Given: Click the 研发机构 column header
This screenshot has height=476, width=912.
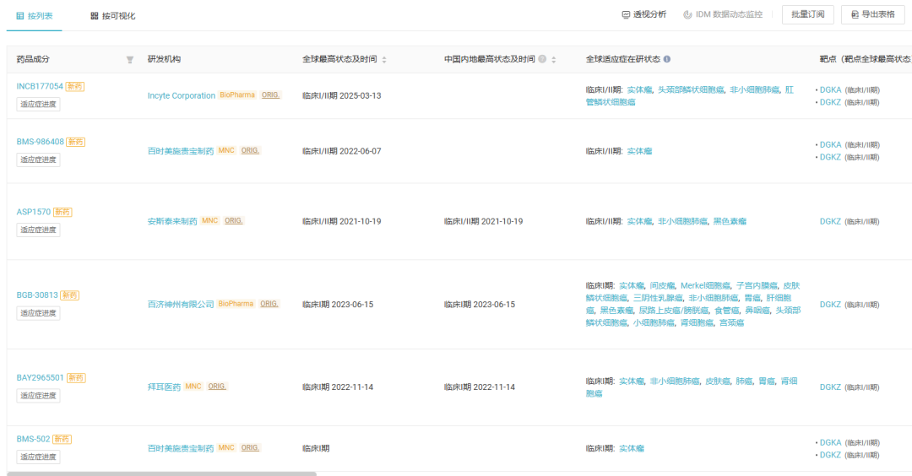Looking at the screenshot, I should tap(164, 59).
